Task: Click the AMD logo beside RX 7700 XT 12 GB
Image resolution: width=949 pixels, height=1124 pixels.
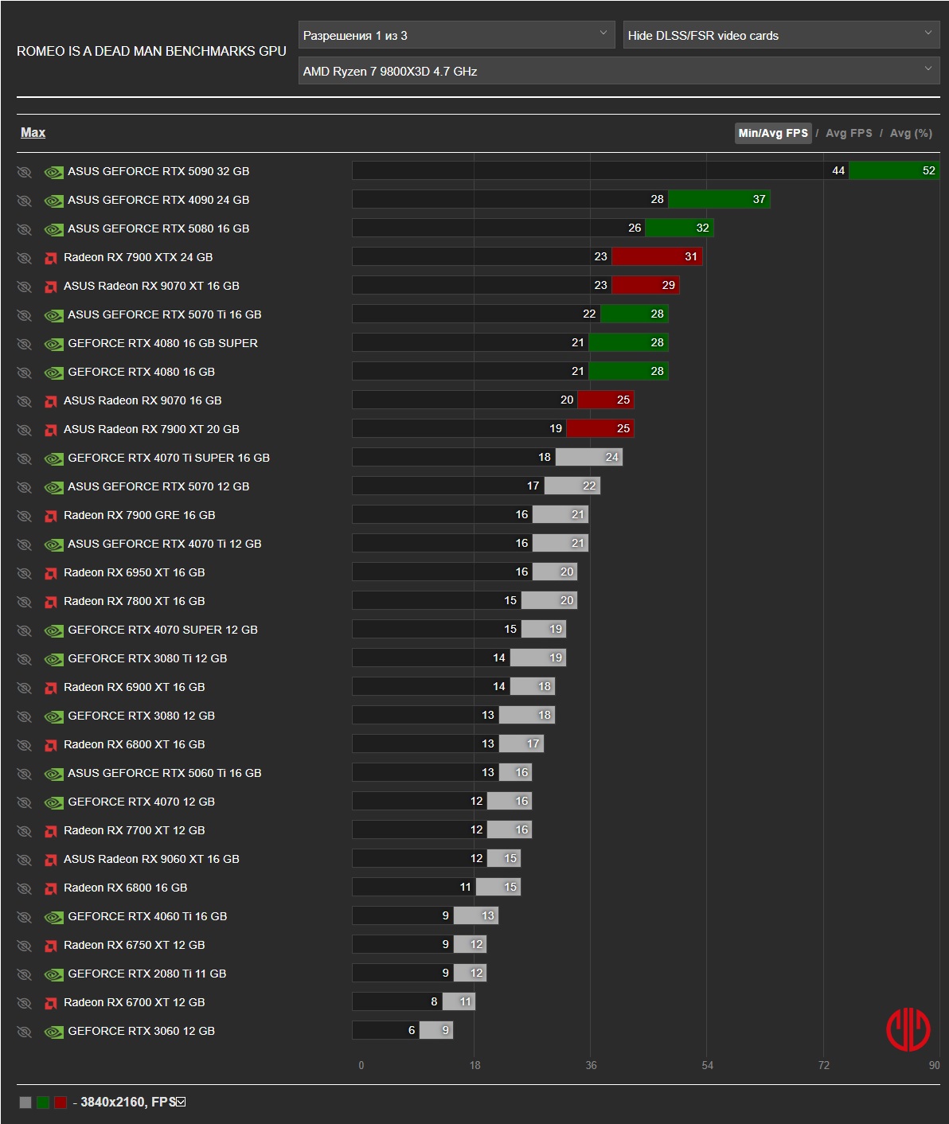Action: (51, 831)
